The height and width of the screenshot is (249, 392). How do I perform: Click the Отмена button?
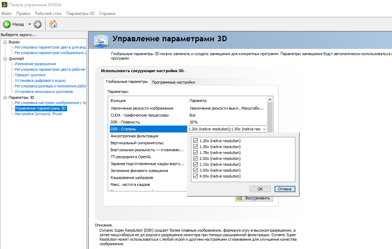click(x=285, y=189)
